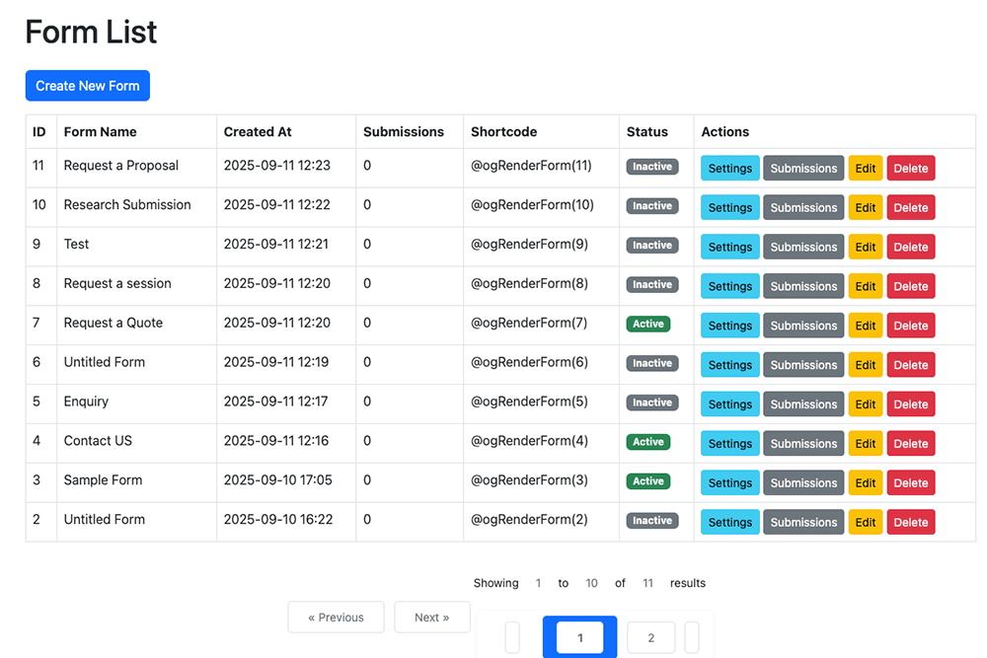
Task: Click the Form Name column header
Action: pyautogui.click(x=101, y=131)
